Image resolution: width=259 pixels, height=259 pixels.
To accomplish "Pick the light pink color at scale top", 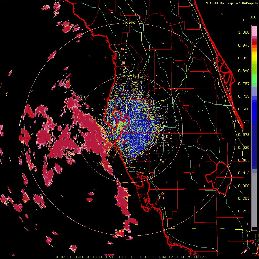I will pos(254,31).
